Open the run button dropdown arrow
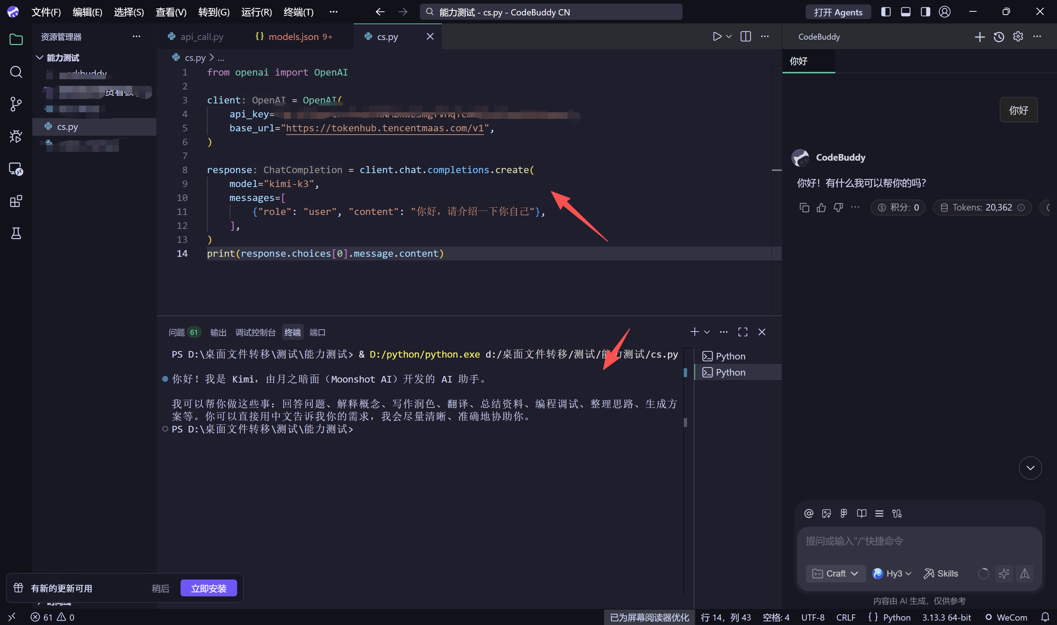1057x625 pixels. [x=729, y=37]
